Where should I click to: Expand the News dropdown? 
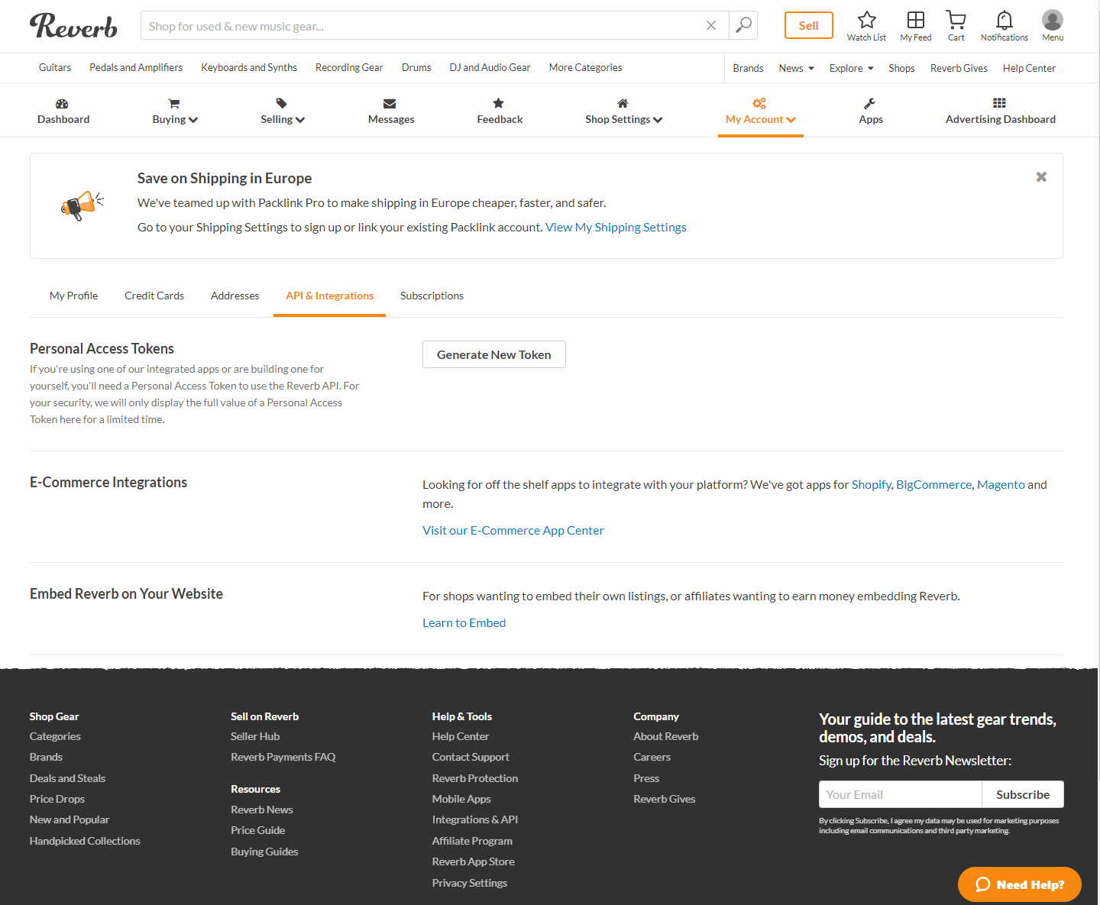(x=797, y=68)
